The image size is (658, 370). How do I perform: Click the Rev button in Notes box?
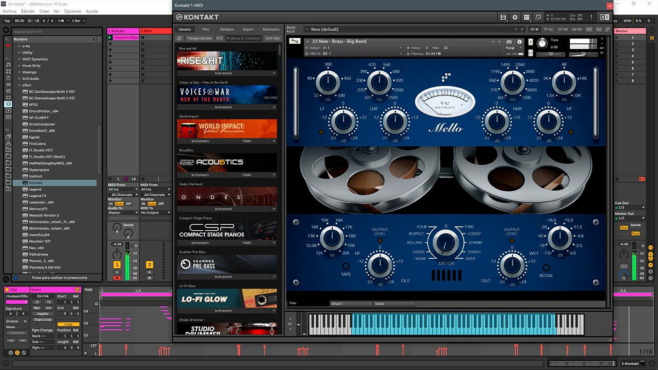coord(36,308)
